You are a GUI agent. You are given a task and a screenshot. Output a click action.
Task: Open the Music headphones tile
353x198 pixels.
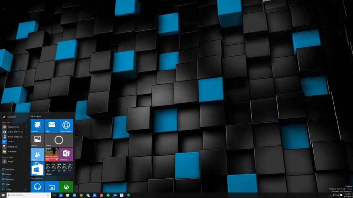coord(37,187)
